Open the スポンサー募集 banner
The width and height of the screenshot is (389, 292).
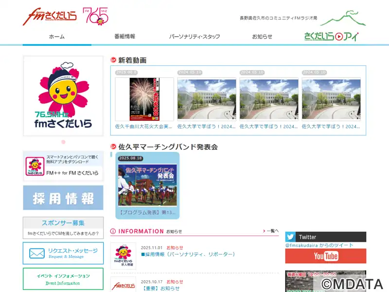(63, 223)
